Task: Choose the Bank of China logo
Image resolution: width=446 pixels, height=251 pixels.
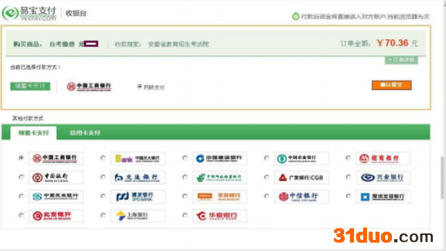Action: pyautogui.click(x=56, y=178)
